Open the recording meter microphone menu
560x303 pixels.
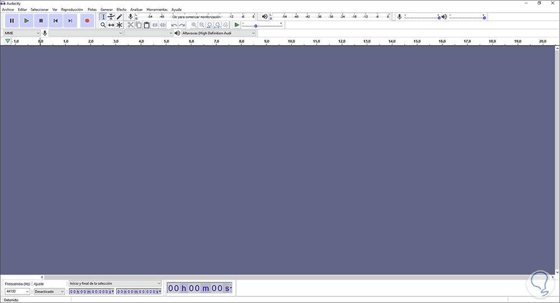pos(130,17)
